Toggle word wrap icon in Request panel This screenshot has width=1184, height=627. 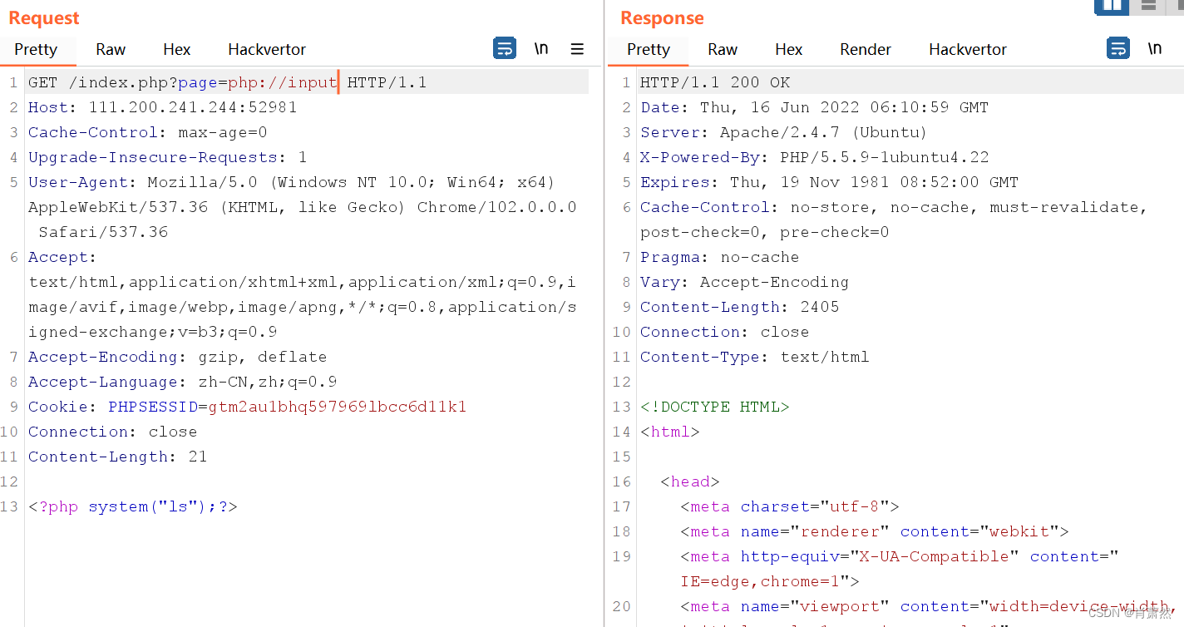pyautogui.click(x=505, y=48)
